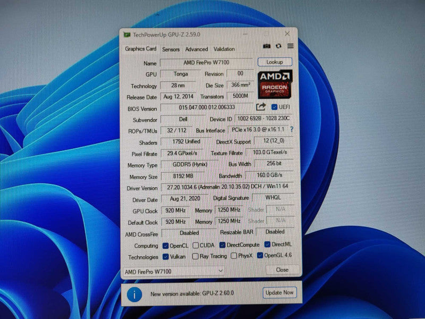Click the Pixel Fillrate value 29.4 GPixel/s
The width and height of the screenshot is (425, 319).
point(182,153)
